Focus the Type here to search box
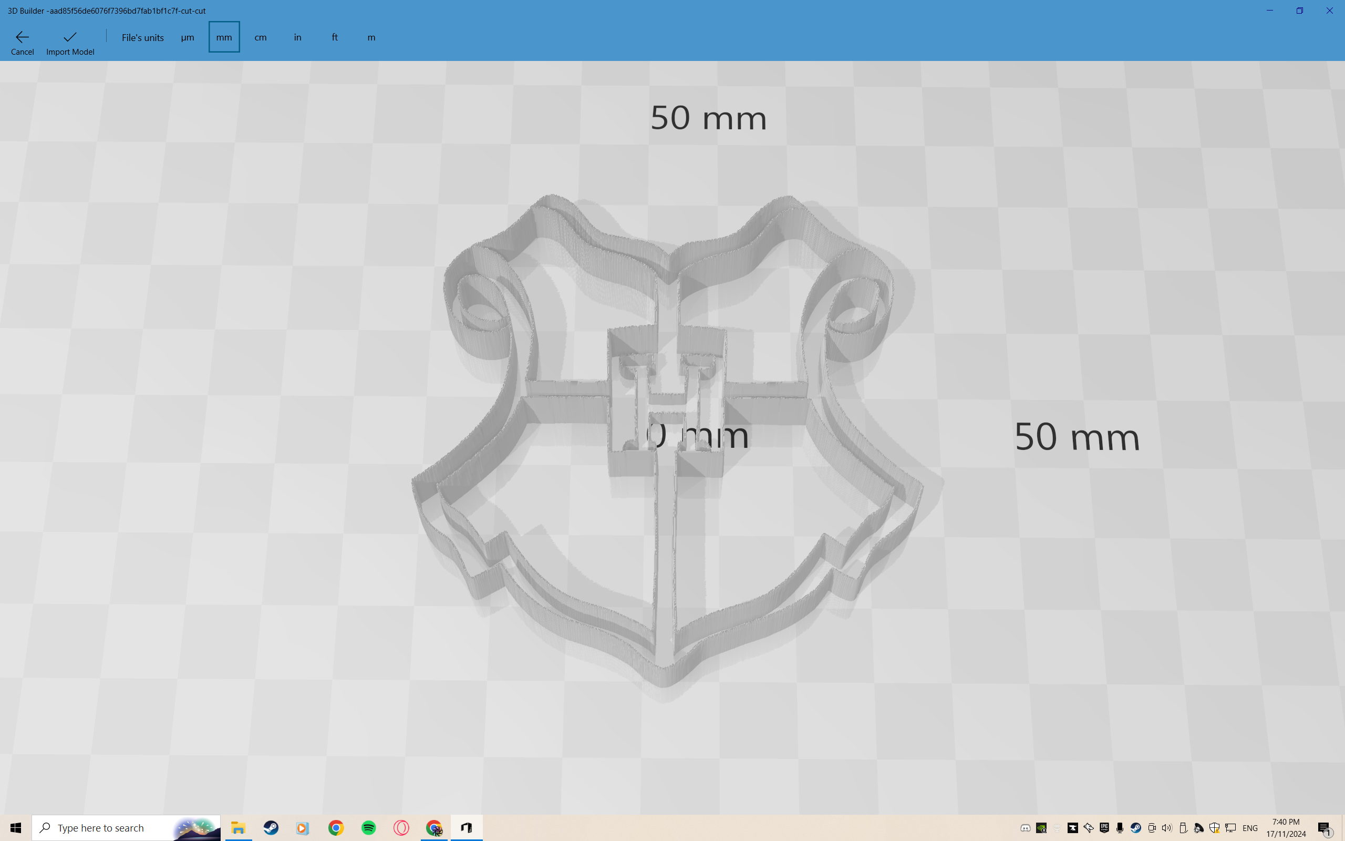The image size is (1345, 841). click(126, 828)
